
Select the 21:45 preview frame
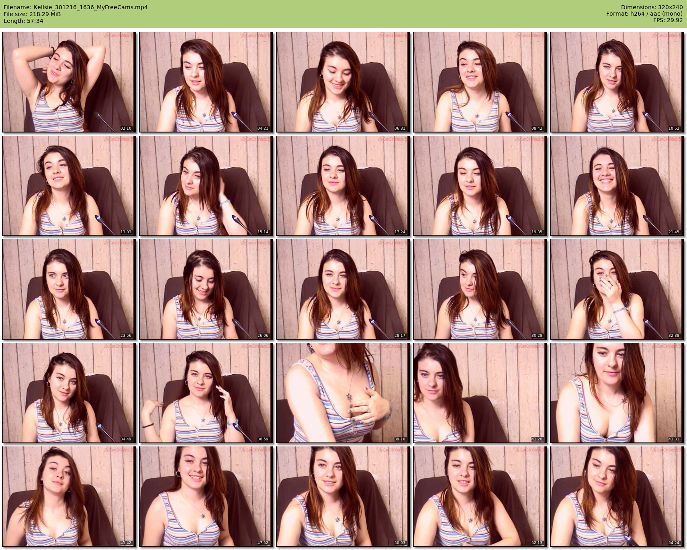[x=617, y=185]
